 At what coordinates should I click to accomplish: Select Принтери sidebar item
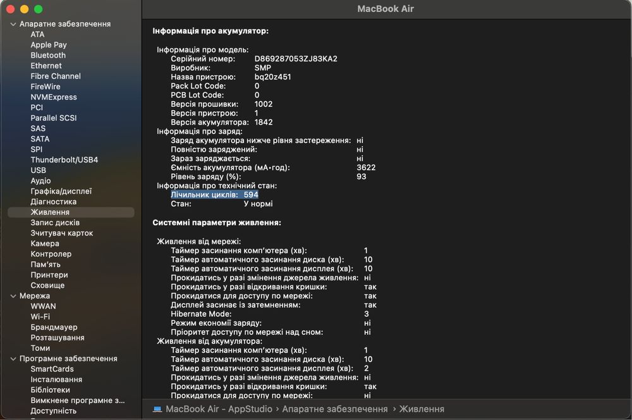[x=49, y=275]
